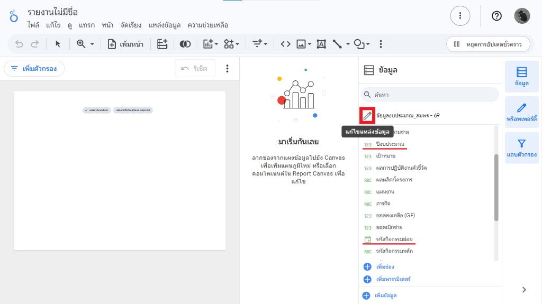Click the zoom magnifier icon
The width and height of the screenshot is (542, 304).
[81, 44]
